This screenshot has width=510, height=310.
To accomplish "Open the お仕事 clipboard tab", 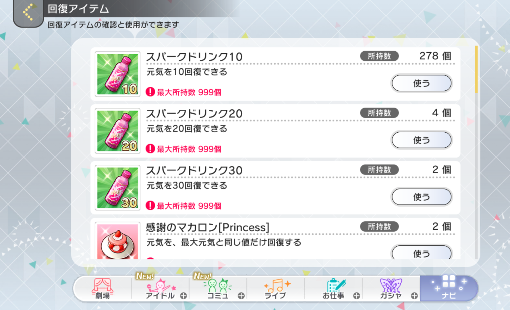I will coord(334,288).
